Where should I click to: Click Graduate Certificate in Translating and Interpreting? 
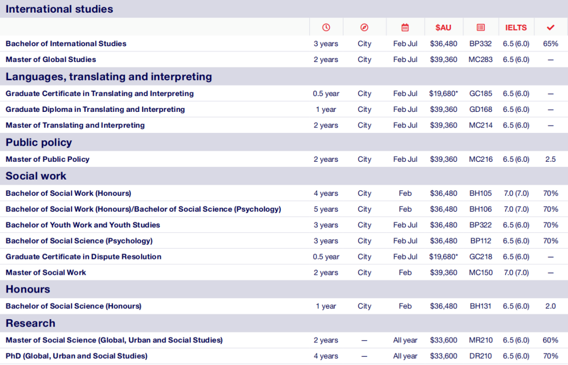coord(99,93)
